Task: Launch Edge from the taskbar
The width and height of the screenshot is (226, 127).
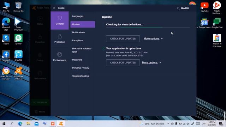Action: point(20,124)
